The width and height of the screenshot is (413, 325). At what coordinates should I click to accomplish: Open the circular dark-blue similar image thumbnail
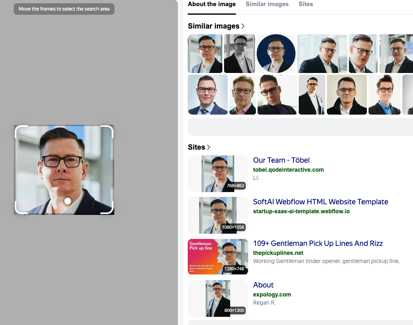[x=276, y=53]
